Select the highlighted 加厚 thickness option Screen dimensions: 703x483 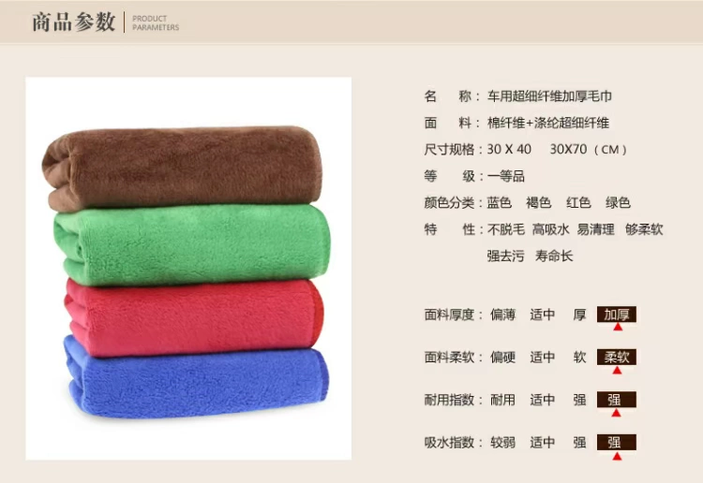[617, 315]
